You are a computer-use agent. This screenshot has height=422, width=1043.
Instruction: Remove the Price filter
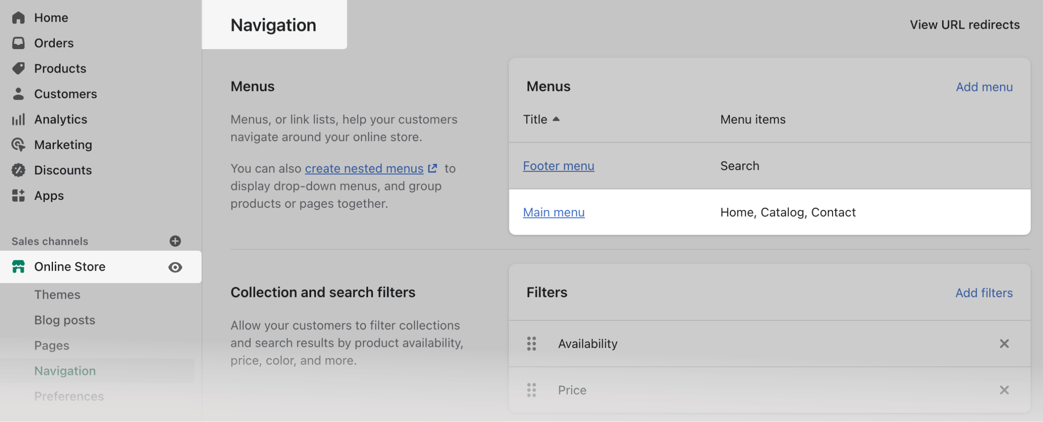pos(1004,390)
